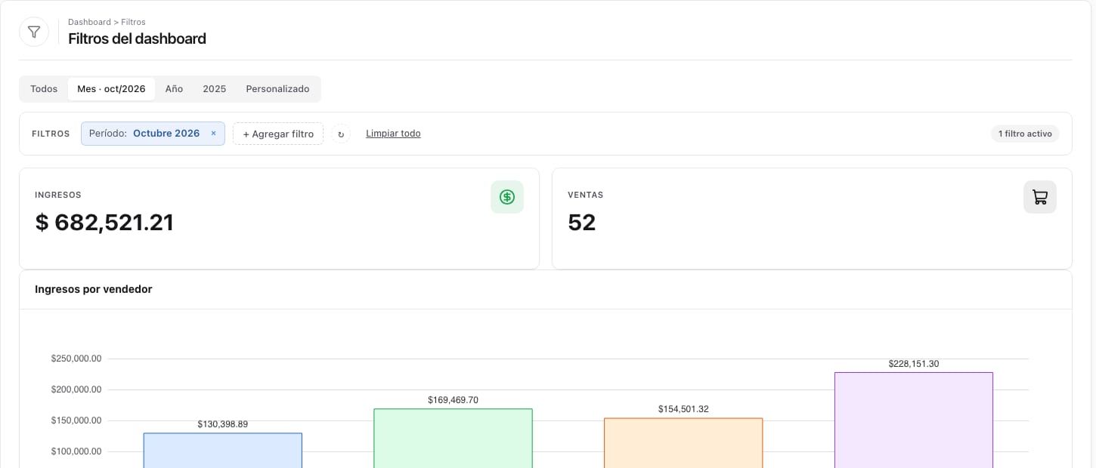This screenshot has height=468, width=1096.
Task: Click the + Agregar filtro button
Action: click(x=278, y=134)
